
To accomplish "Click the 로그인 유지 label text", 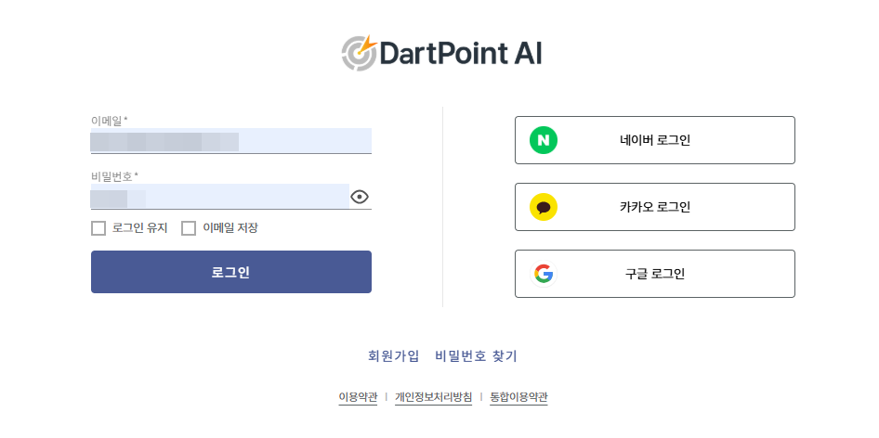I will tap(139, 228).
